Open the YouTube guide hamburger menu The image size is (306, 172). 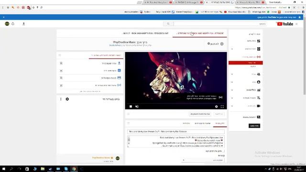(296, 24)
